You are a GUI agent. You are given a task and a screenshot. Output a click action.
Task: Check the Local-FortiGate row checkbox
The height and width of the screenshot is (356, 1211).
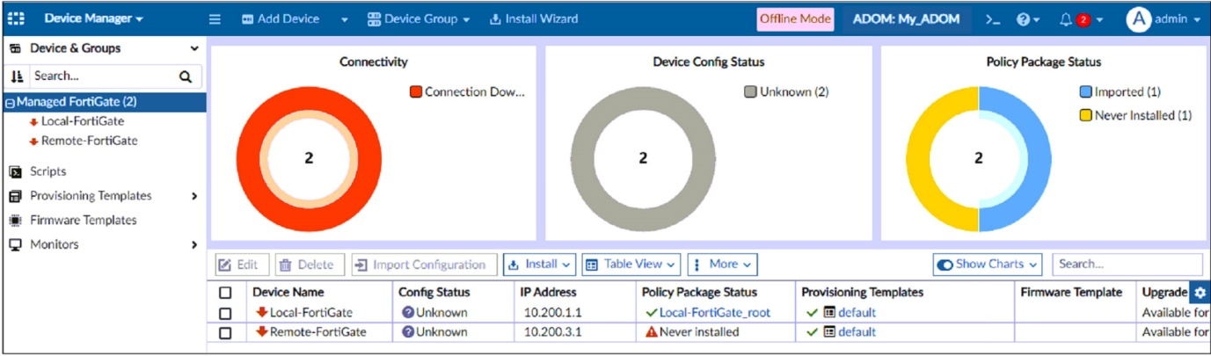225,313
